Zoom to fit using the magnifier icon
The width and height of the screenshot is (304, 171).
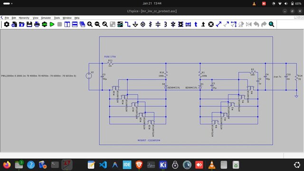click(105, 24)
